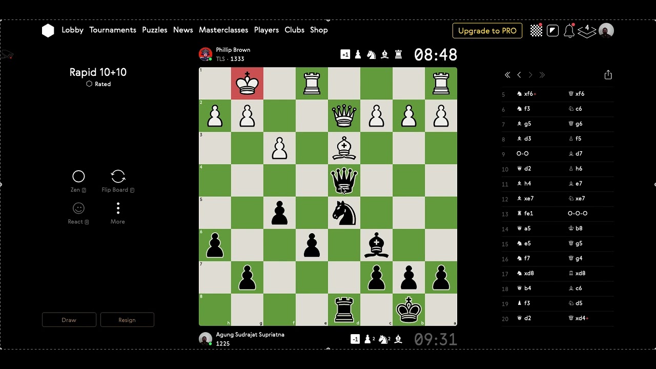Select the black rook on d8
The height and width of the screenshot is (369, 656).
coord(344,310)
